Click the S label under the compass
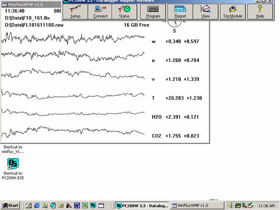The height and width of the screenshot is (210, 280). point(175,31)
